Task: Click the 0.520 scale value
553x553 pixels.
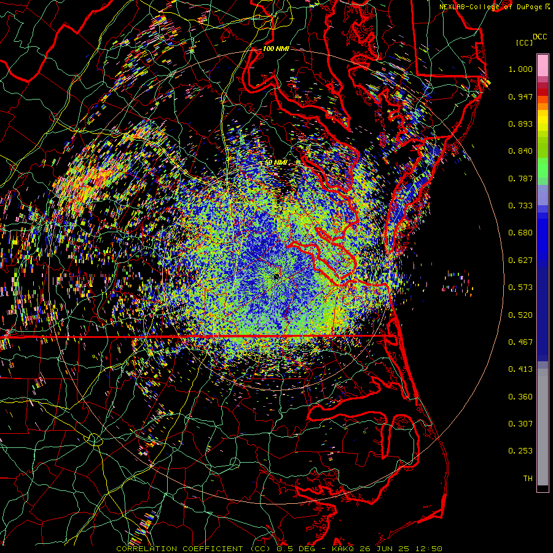Action: point(520,315)
